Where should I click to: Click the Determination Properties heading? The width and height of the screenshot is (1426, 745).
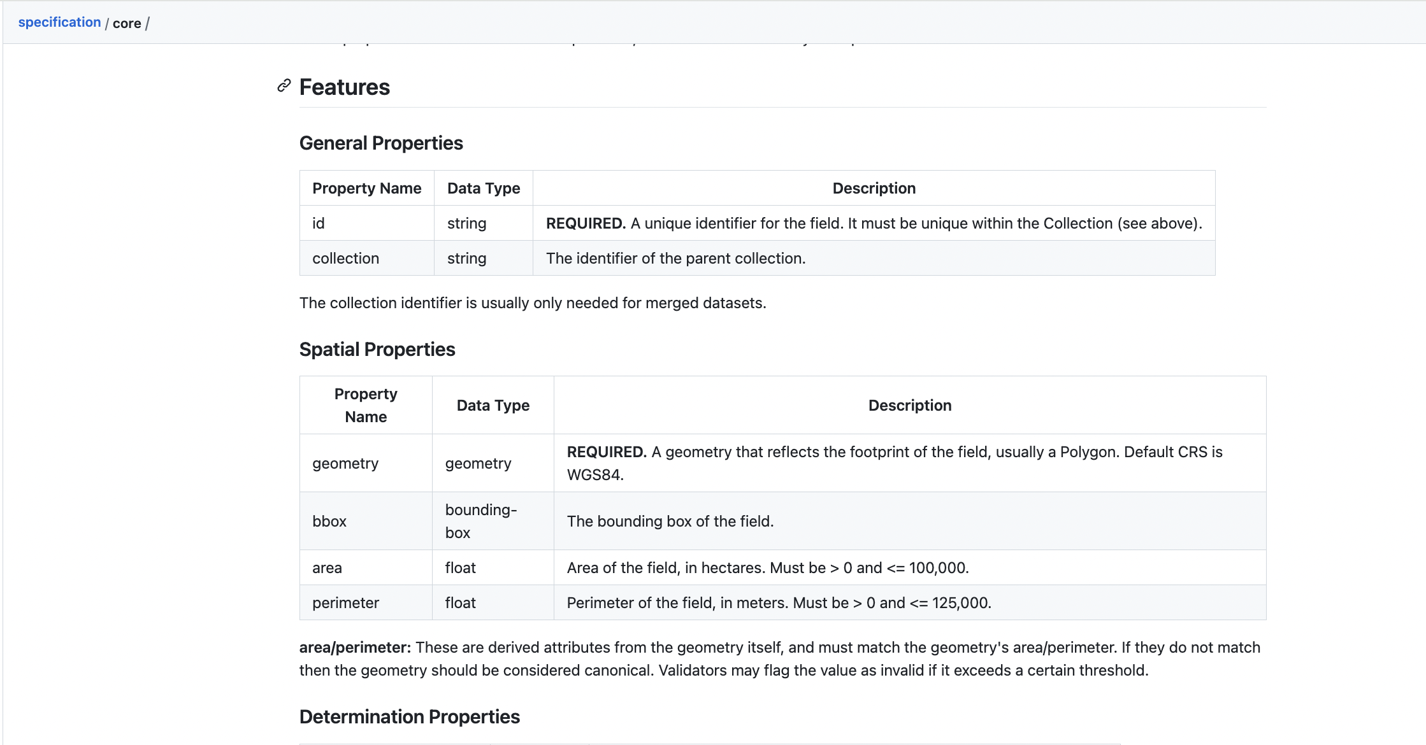[x=410, y=716]
